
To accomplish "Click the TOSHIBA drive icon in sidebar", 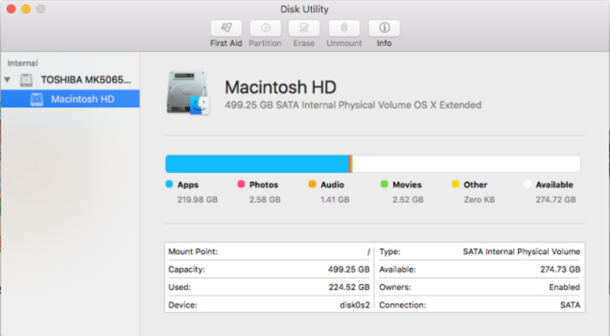I will pos(27,79).
